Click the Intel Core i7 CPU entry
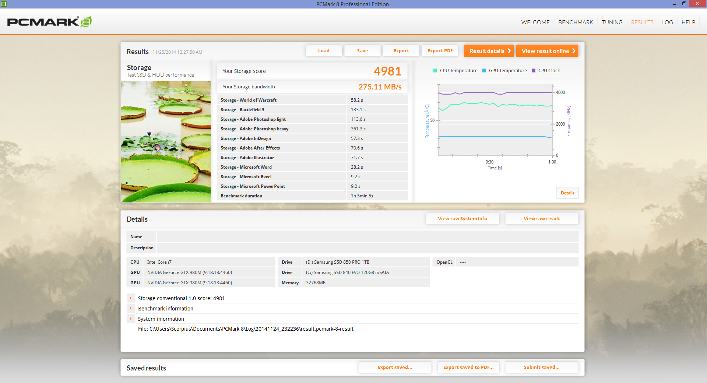 209,262
